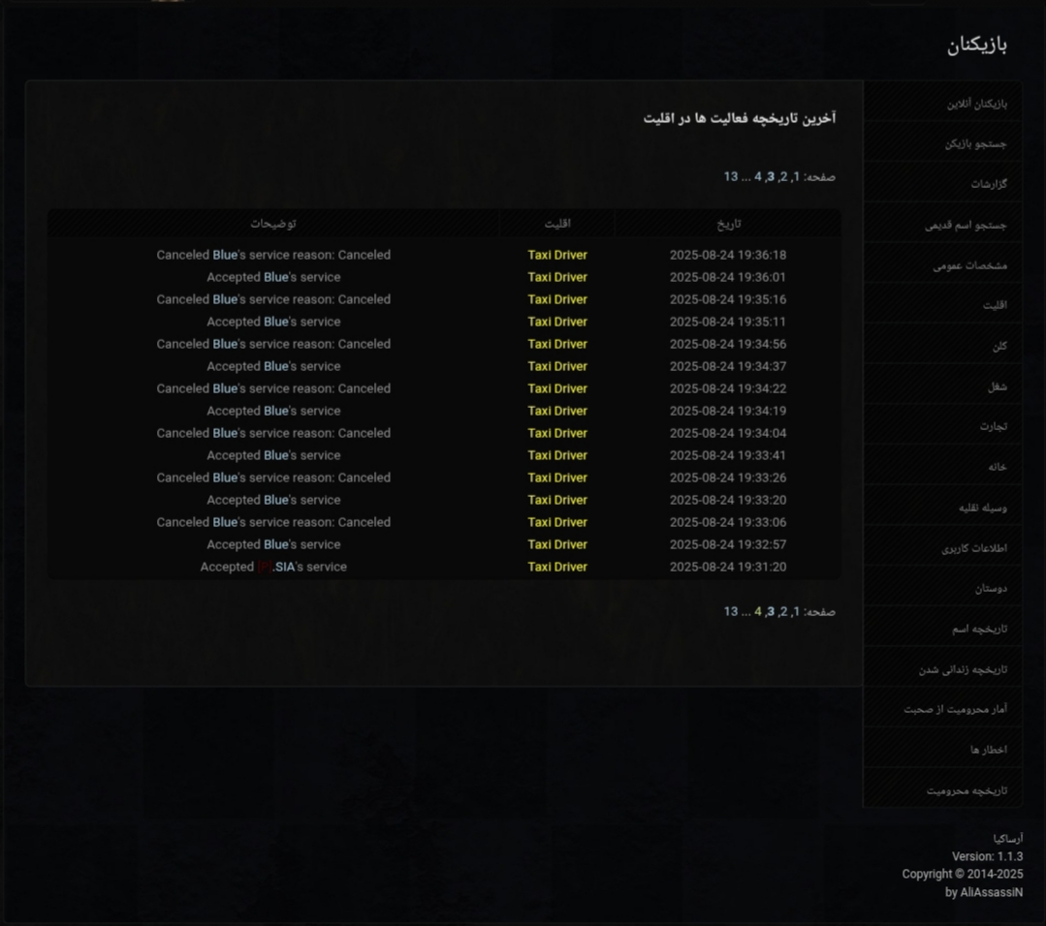The width and height of the screenshot is (1046, 926).
Task: Select the date 2025-08-24 19:34:04
Action: click(728, 433)
